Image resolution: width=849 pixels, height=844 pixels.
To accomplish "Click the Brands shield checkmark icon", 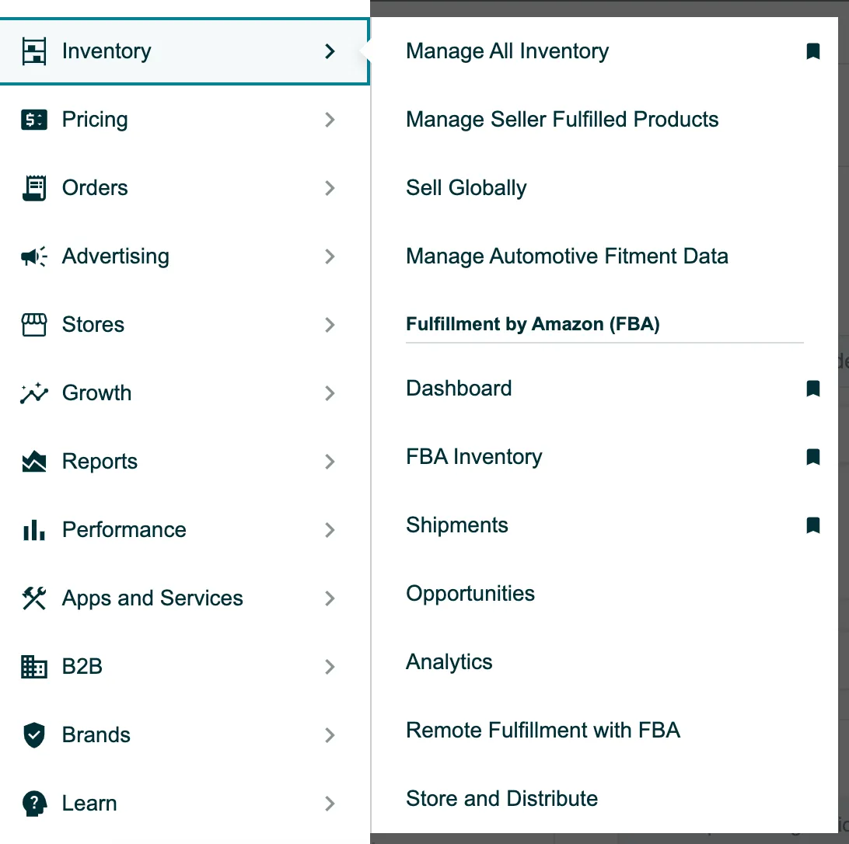I will pos(34,735).
